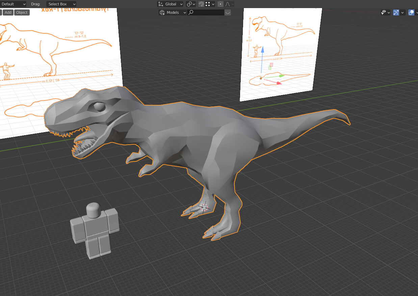
Task: Switch to the Default workspace dropdown
Action: (14, 4)
